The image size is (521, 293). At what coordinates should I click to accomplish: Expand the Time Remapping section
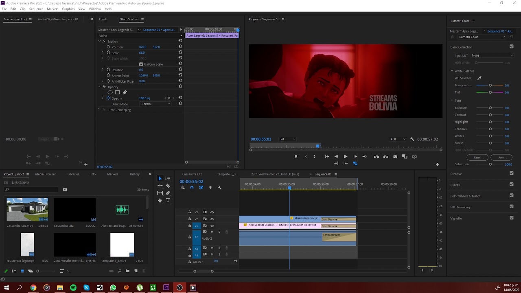point(99,110)
